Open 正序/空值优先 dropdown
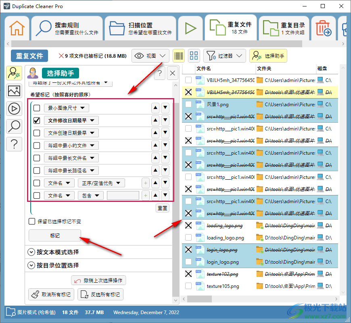The height and width of the screenshot is (323, 351). tap(101, 183)
